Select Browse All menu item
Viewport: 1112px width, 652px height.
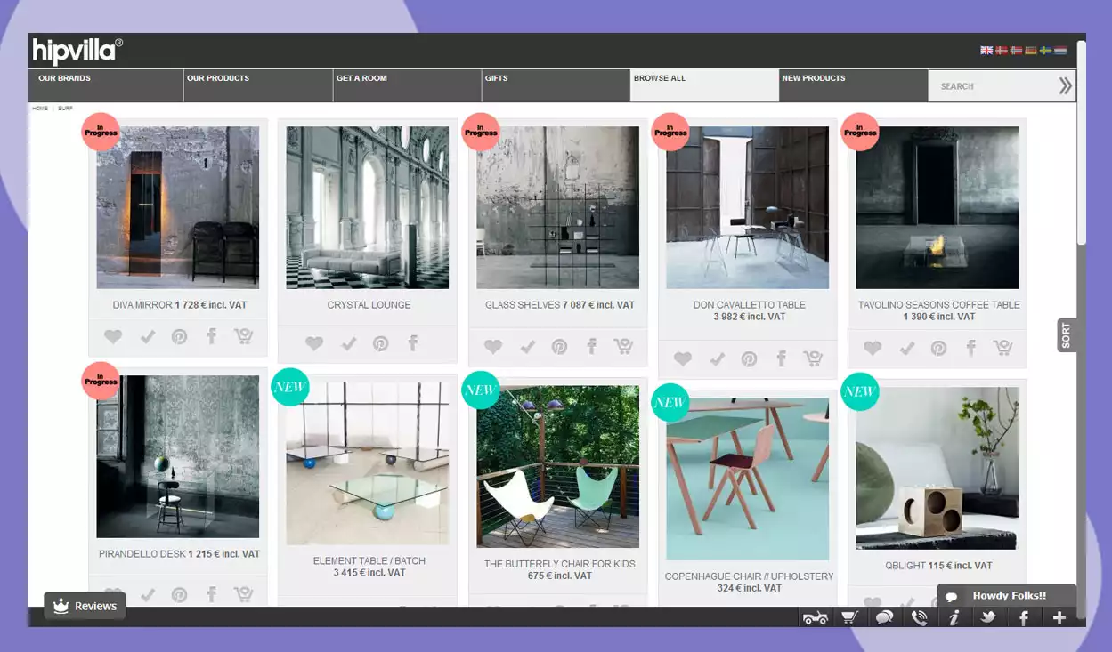tap(704, 85)
